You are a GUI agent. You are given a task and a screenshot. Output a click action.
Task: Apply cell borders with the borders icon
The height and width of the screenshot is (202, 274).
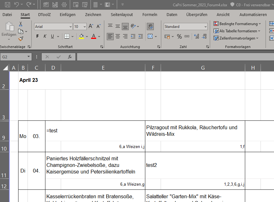(67, 36)
